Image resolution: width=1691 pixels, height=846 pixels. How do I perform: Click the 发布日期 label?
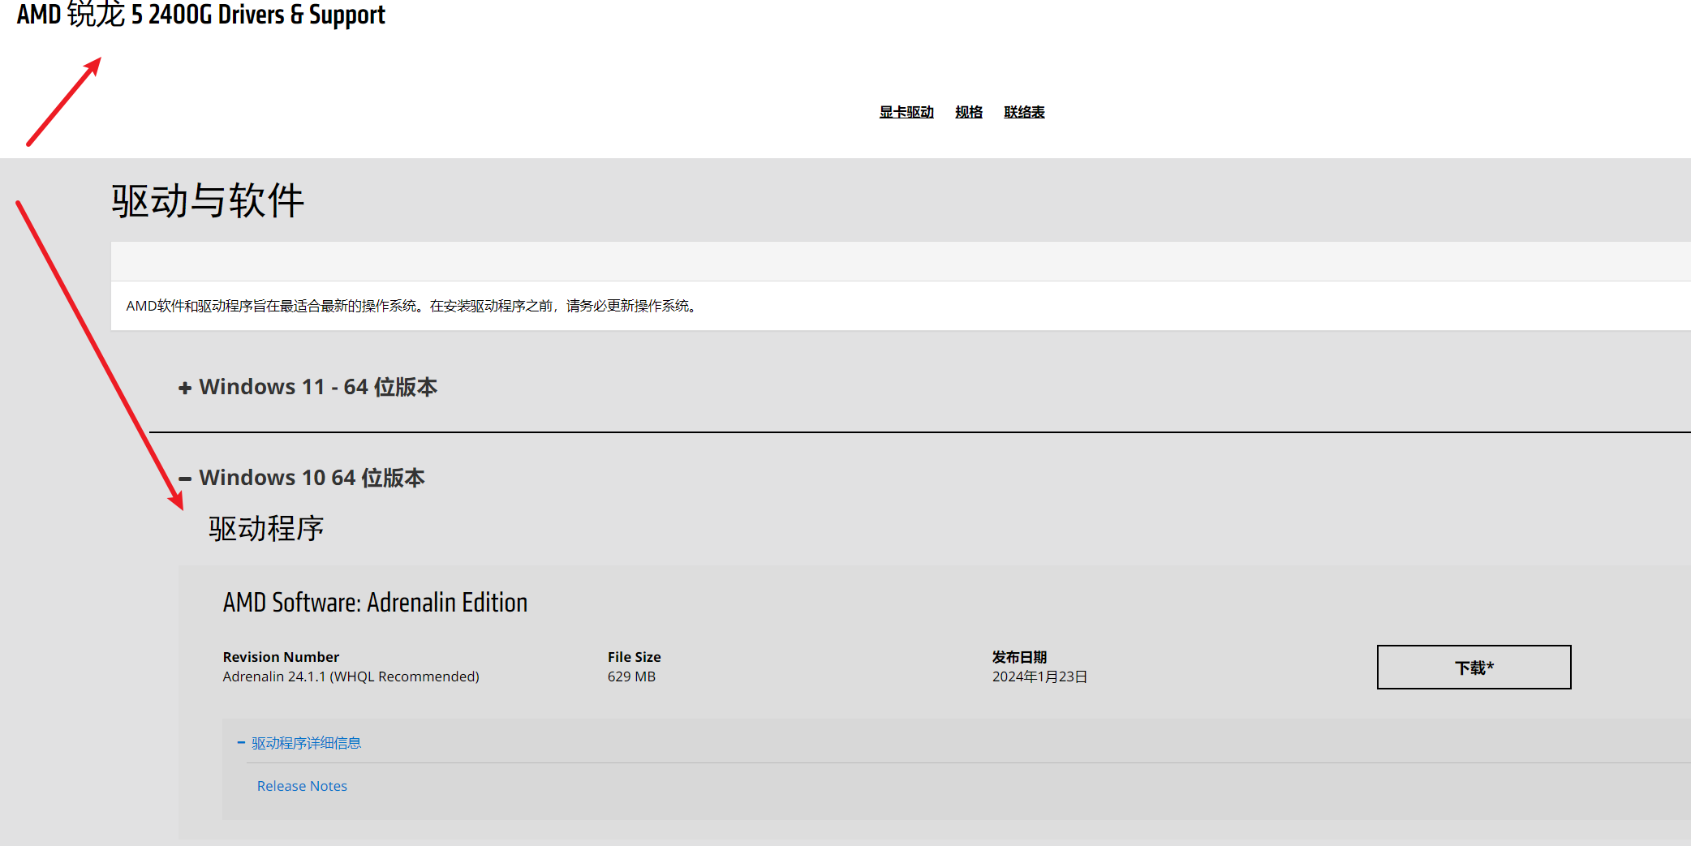tap(1019, 657)
